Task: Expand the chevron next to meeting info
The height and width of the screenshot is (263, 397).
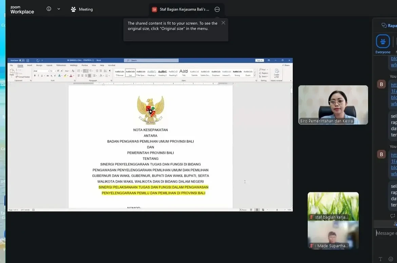Action: (x=59, y=9)
